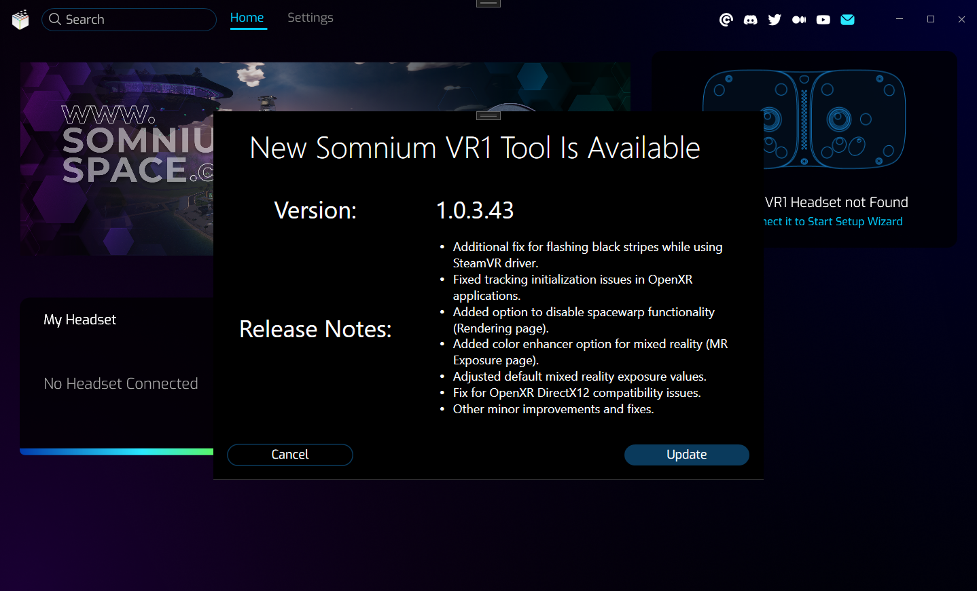Click the 'My Headset' panel title
The height and width of the screenshot is (591, 977).
[x=80, y=320]
